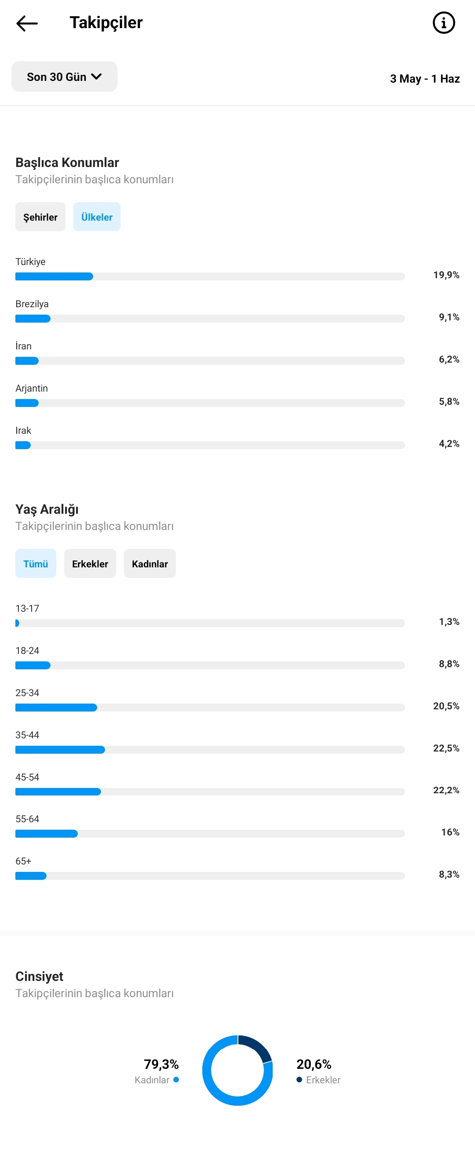Tap the 3 May - 1 Haz date range
Viewport: 475px width, 1169px height.
click(x=424, y=79)
